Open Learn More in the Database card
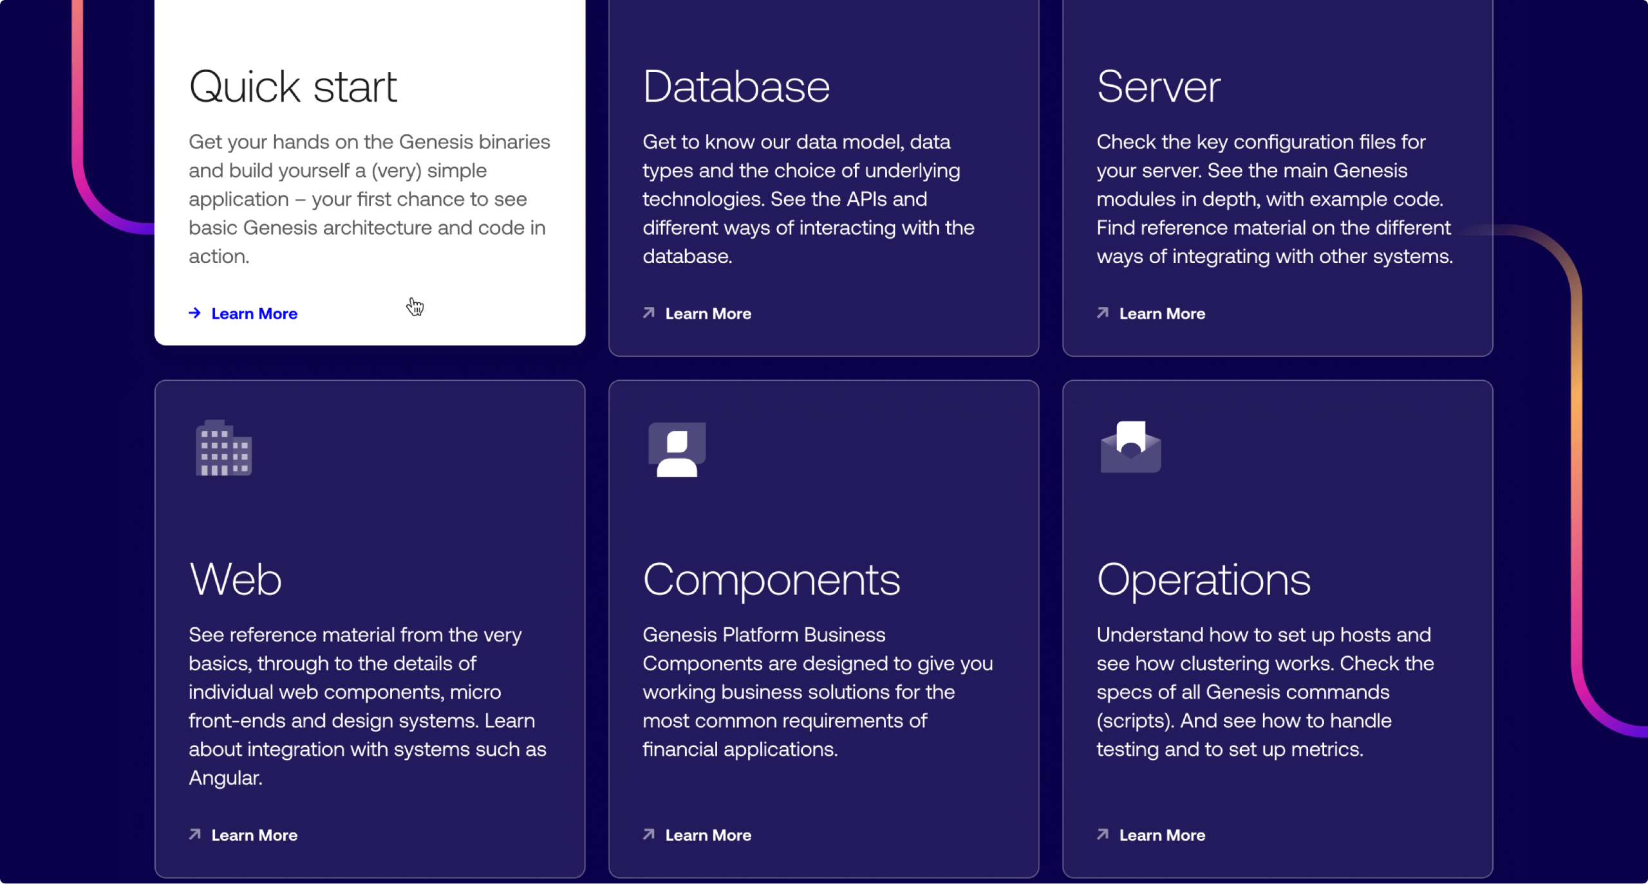This screenshot has width=1648, height=884. point(708,314)
